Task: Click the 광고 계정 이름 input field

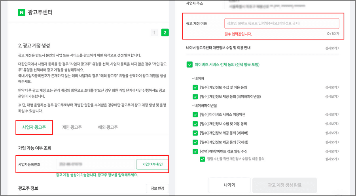Action: (x=282, y=23)
